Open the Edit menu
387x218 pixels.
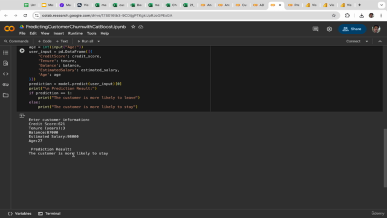click(x=33, y=33)
